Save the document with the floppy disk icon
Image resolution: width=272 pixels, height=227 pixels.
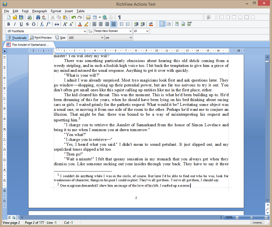pyautogui.click(x=21, y=17)
